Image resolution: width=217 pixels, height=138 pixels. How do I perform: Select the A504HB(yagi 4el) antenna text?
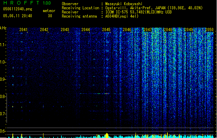(x=122, y=16)
